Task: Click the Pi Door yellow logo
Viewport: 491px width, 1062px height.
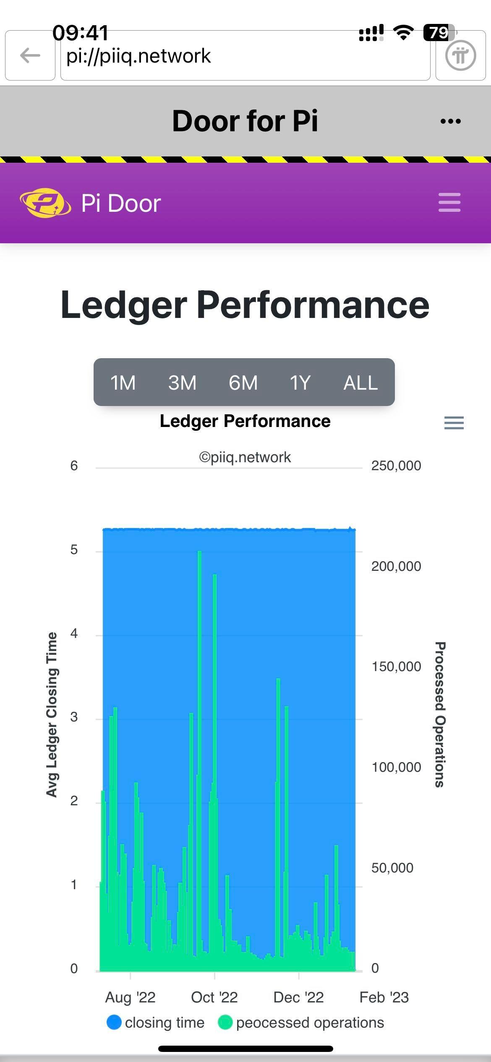Action: point(45,203)
